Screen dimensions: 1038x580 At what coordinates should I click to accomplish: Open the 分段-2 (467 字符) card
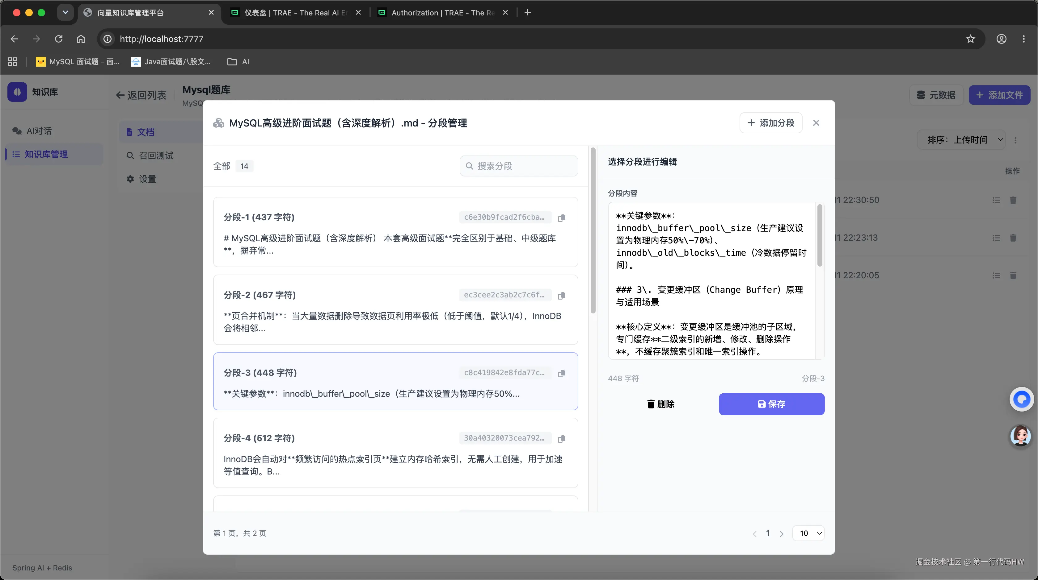pos(395,309)
